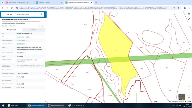Select the Информация tab
192x108 pixels.
11,30
